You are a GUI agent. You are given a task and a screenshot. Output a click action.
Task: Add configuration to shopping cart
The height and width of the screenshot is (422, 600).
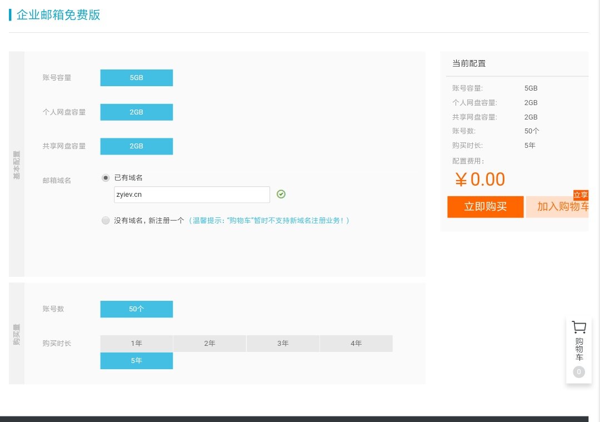pos(557,207)
